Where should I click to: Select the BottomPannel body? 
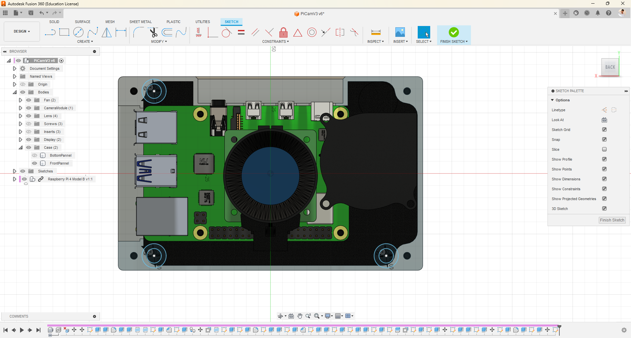coord(60,155)
